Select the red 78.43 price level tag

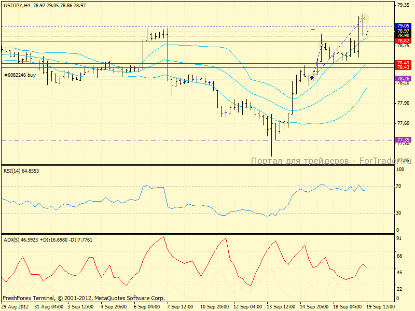click(403, 67)
